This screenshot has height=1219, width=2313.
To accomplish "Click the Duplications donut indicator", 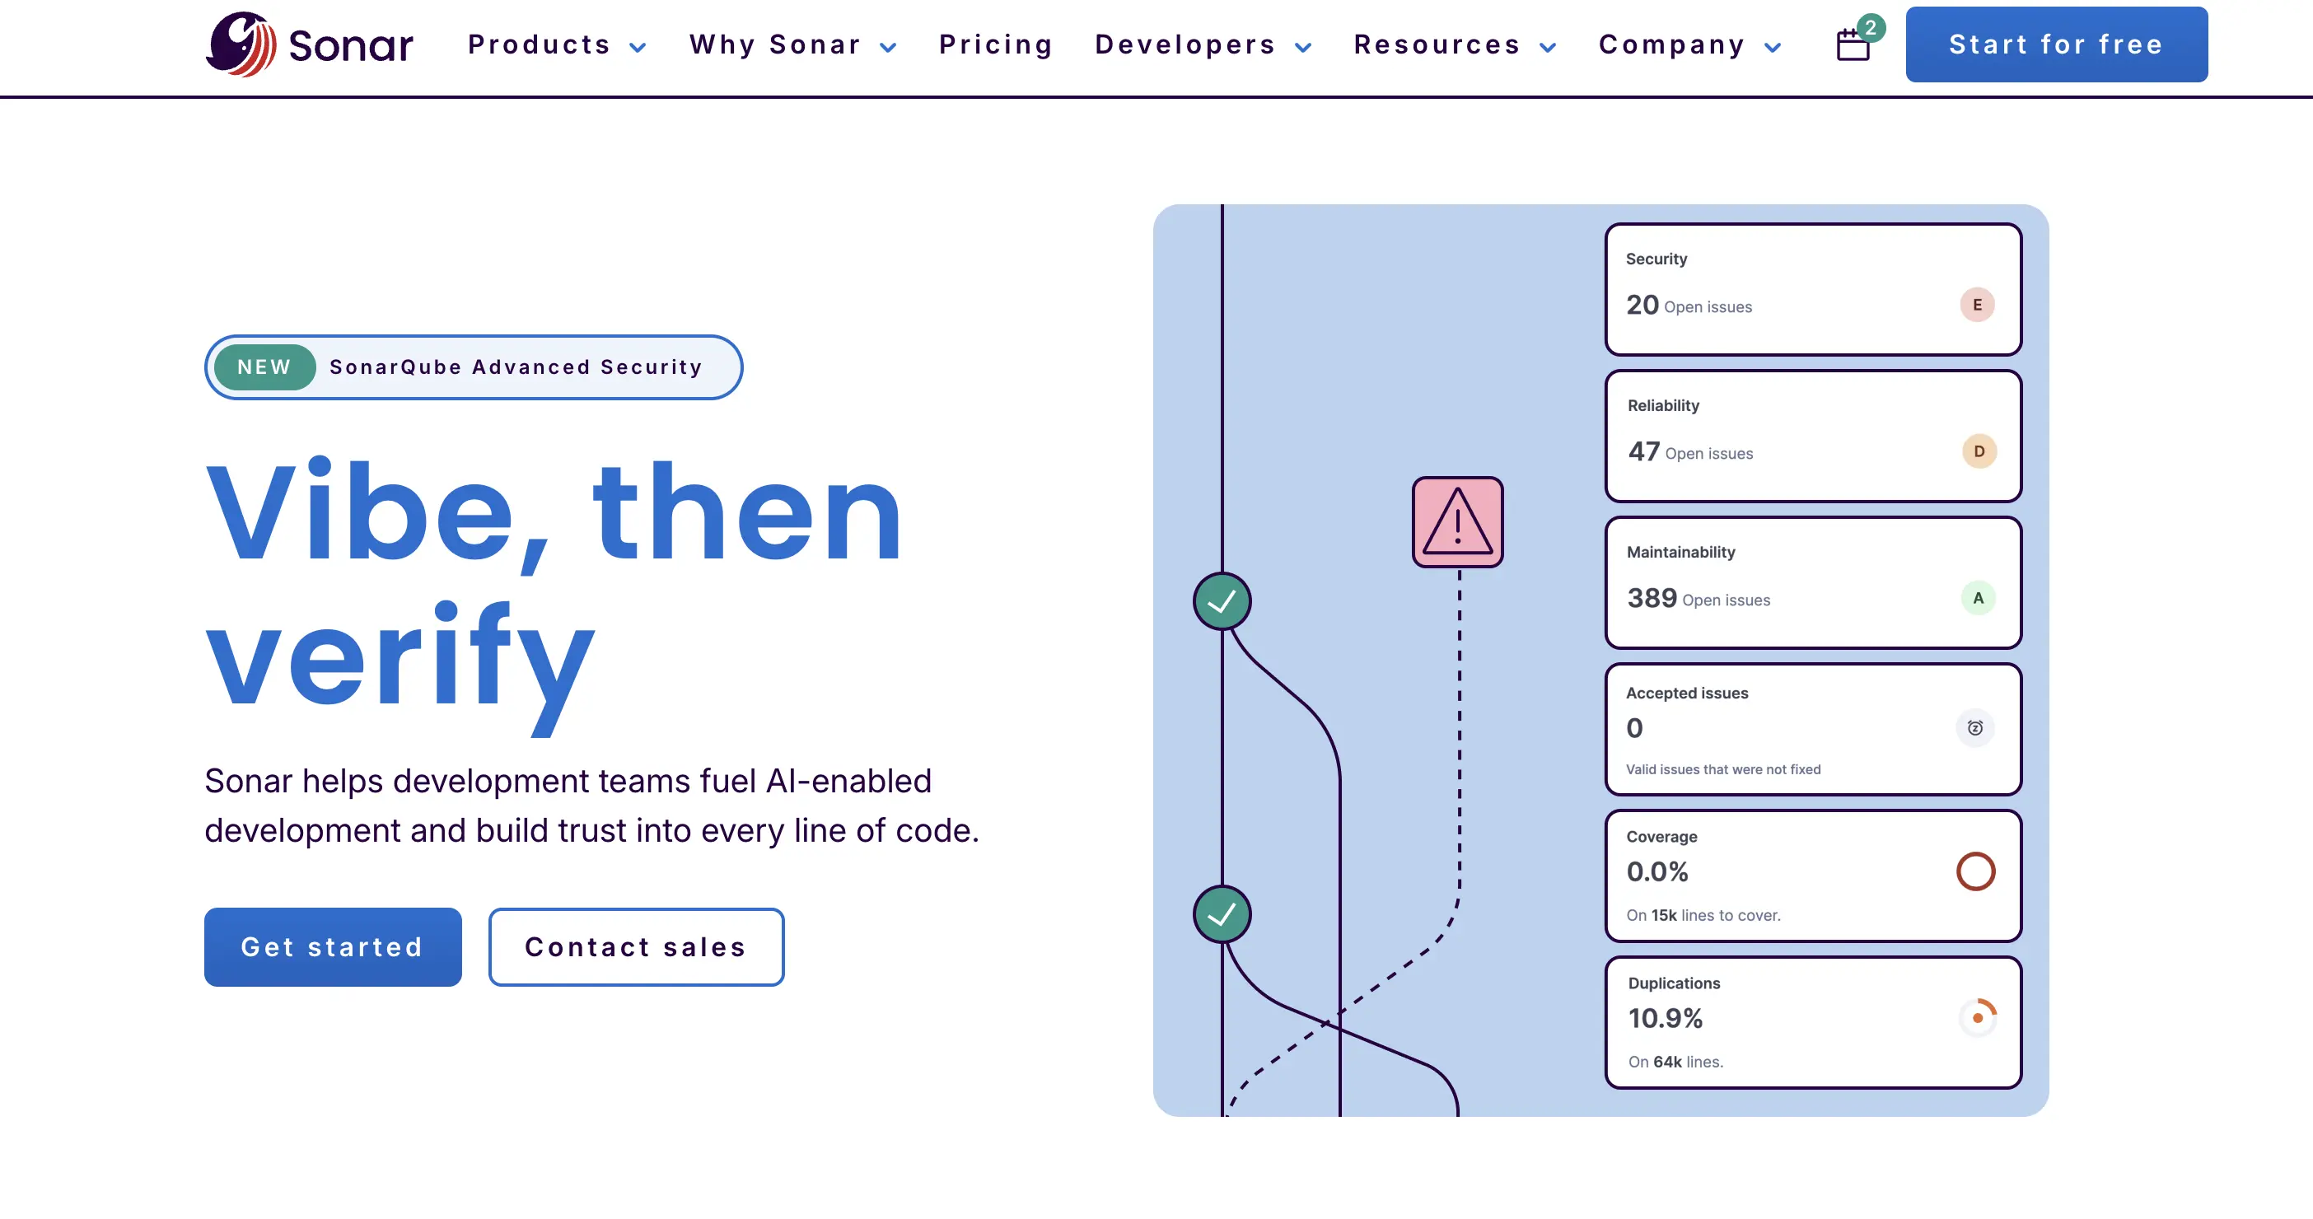I will pos(1977,1018).
